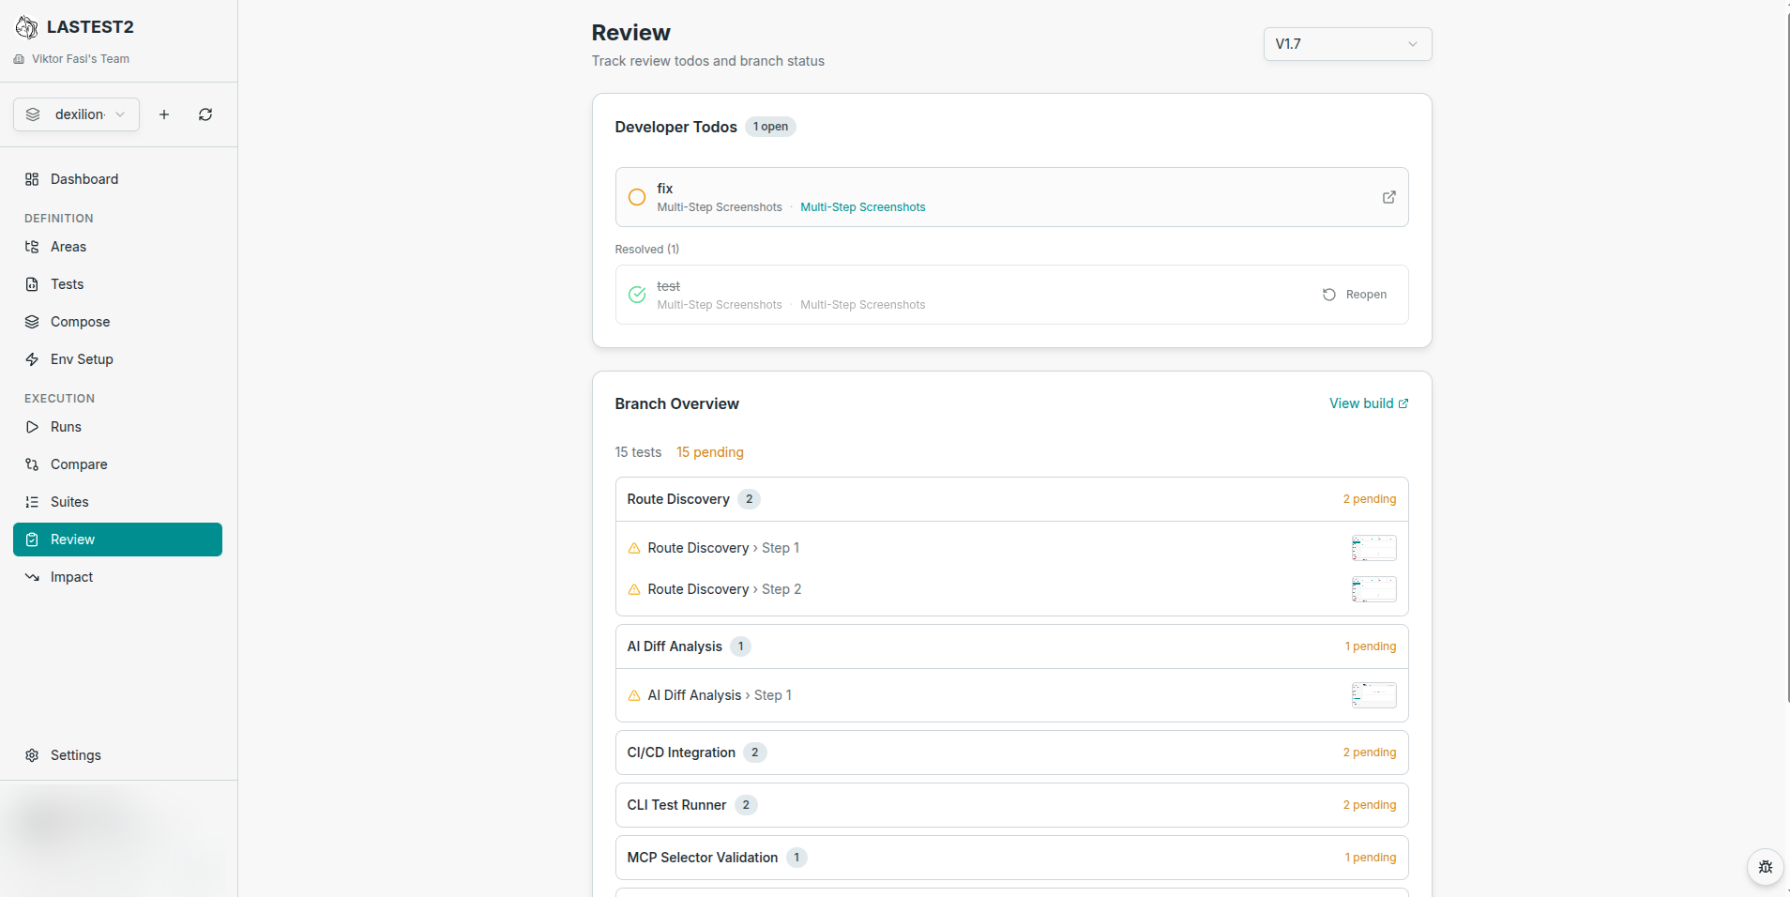Open Suites in the sidebar

click(x=117, y=502)
